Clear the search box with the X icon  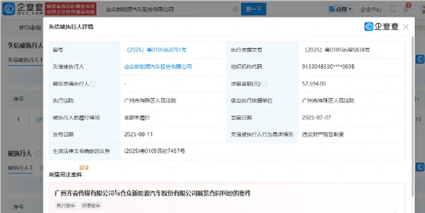(x=235, y=9)
